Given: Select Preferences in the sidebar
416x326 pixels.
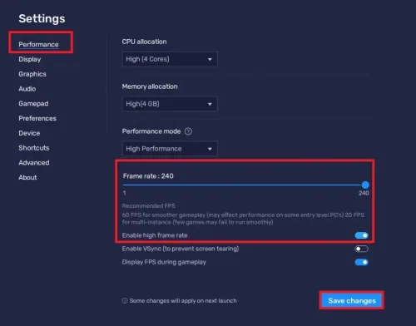Looking at the screenshot, I should click(x=37, y=118).
